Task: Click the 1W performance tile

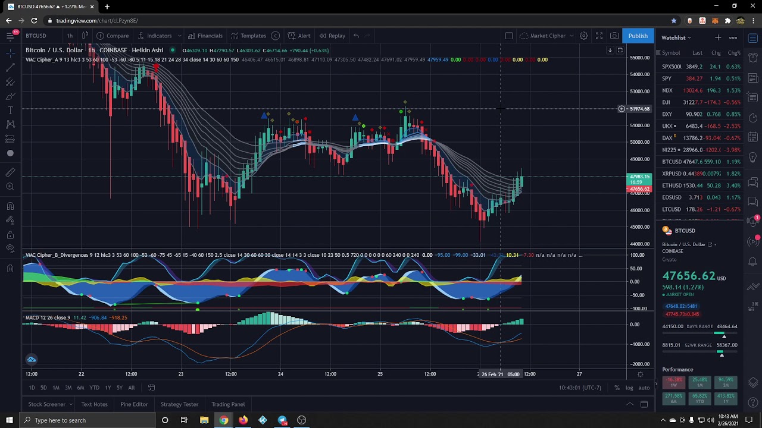Action: pos(674,382)
